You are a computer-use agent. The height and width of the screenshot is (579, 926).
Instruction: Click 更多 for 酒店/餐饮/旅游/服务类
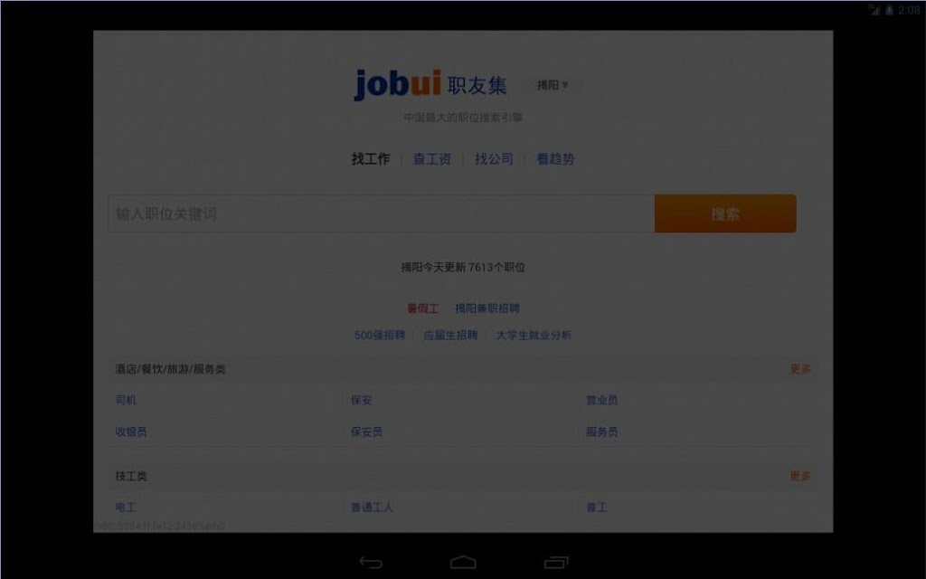800,369
